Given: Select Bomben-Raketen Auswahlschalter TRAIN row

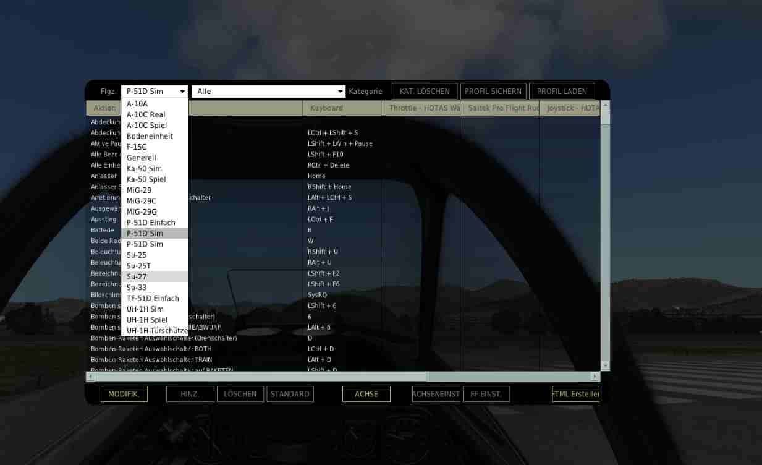Looking at the screenshot, I should pyautogui.click(x=343, y=360).
